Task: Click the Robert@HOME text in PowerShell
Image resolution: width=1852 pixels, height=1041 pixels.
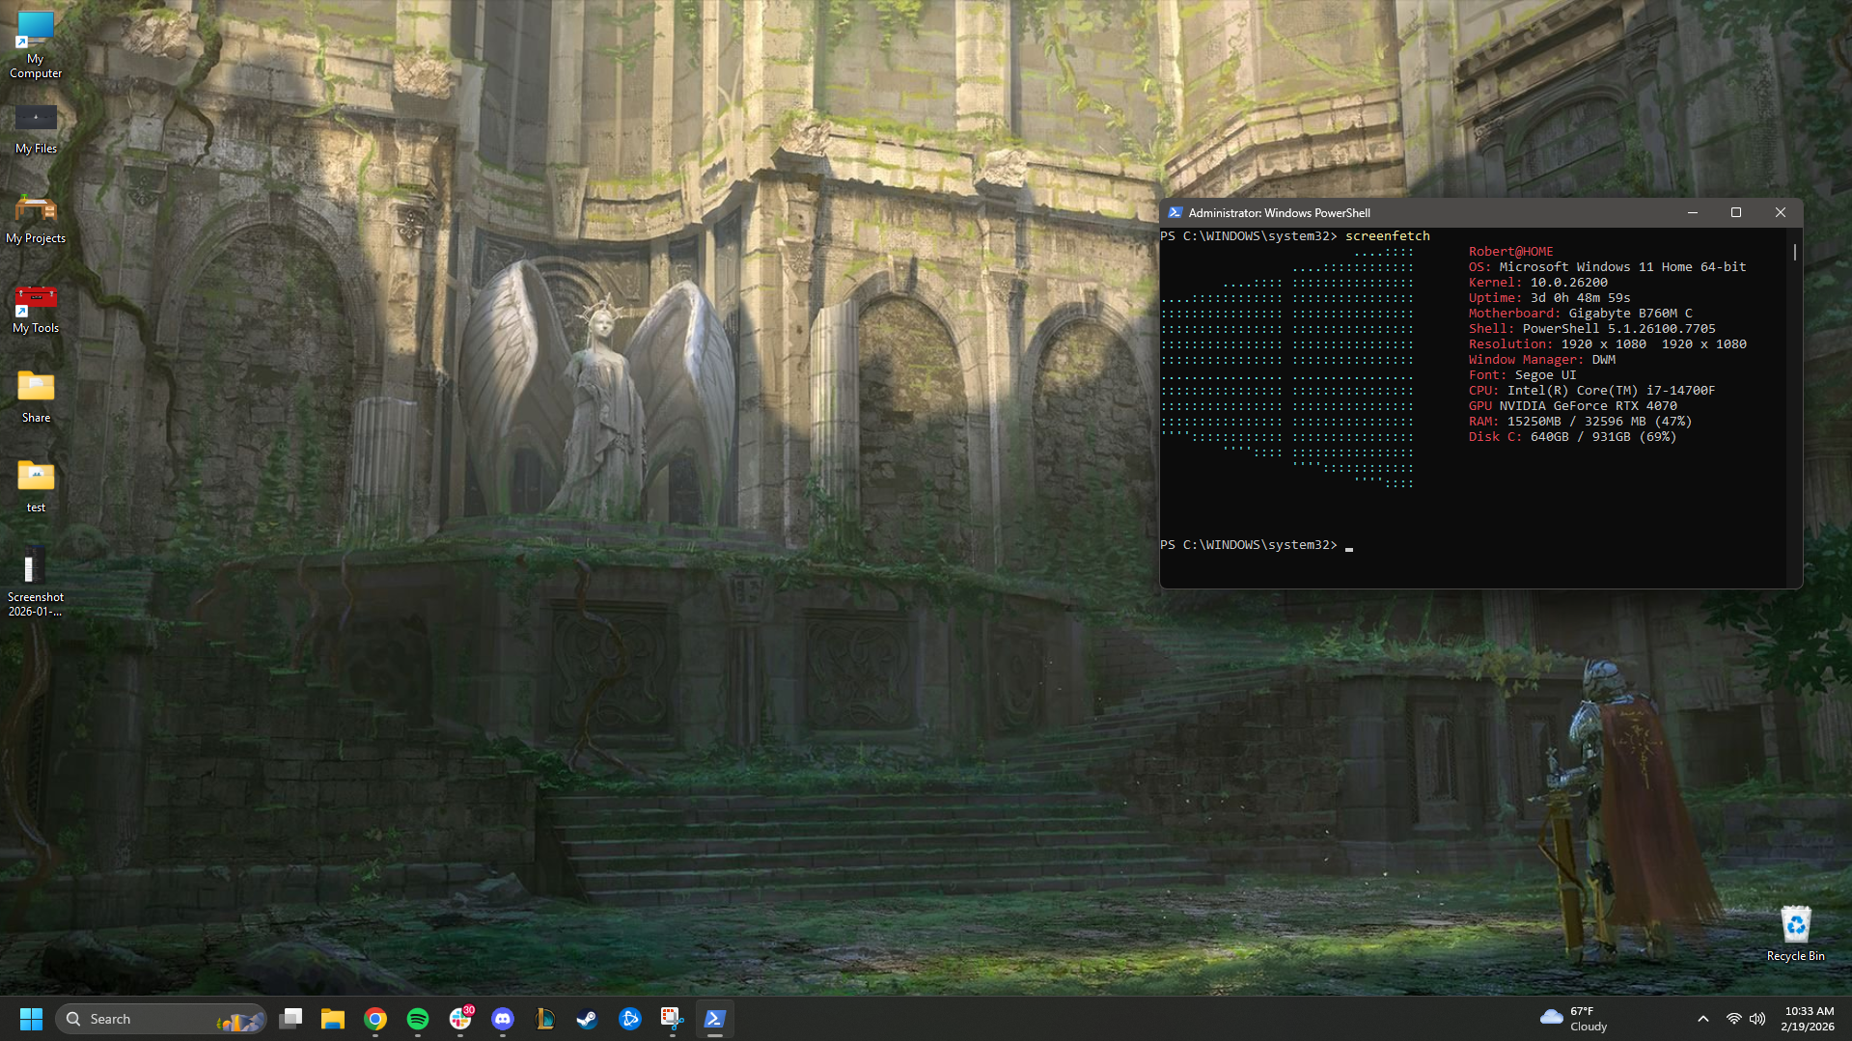Action: [1510, 252]
